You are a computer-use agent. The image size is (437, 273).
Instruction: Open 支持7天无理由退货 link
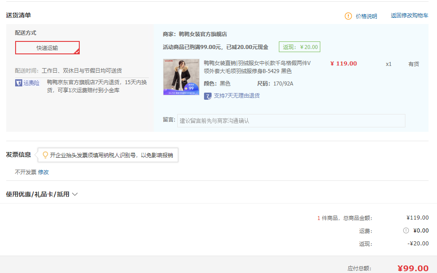(237, 96)
